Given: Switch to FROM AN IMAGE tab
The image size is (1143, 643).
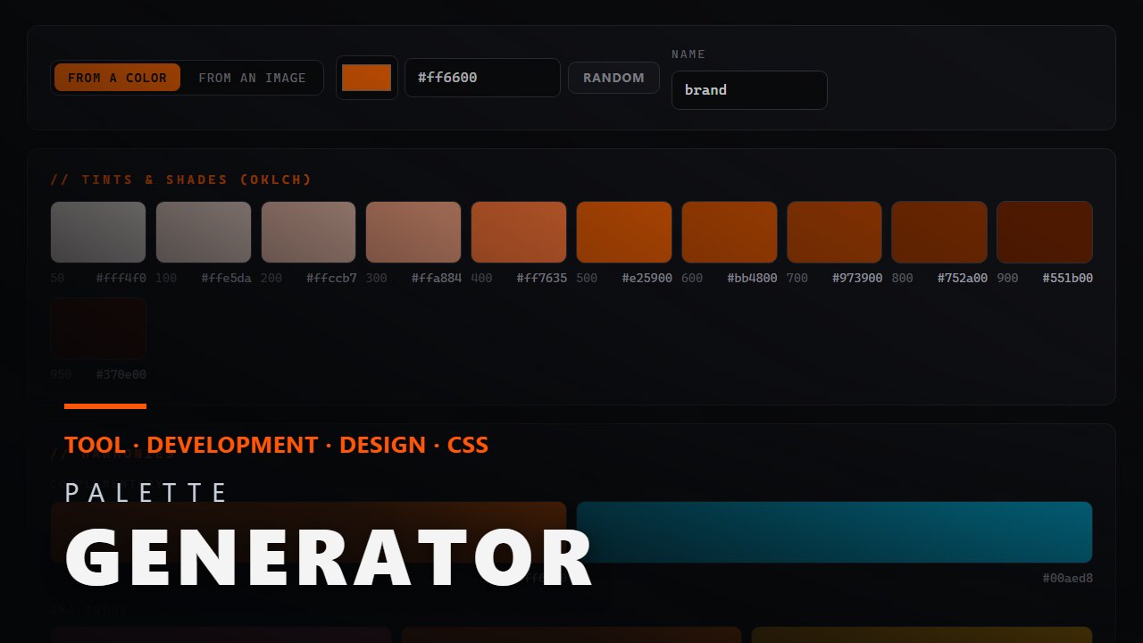Looking at the screenshot, I should [x=252, y=78].
